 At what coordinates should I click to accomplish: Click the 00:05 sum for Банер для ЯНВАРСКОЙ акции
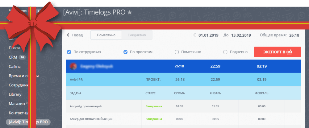pos(180,119)
